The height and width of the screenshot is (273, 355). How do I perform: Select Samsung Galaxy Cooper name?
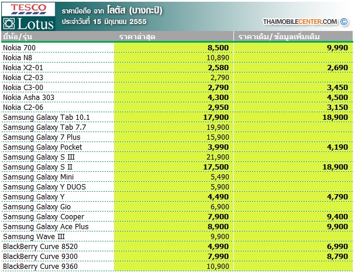[43, 217]
